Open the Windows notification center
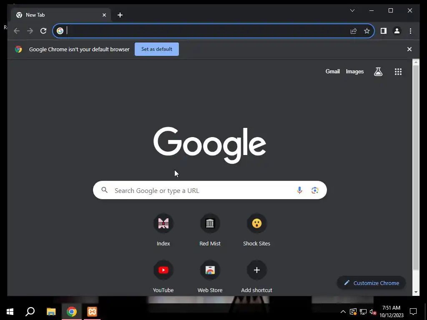 coord(413,312)
